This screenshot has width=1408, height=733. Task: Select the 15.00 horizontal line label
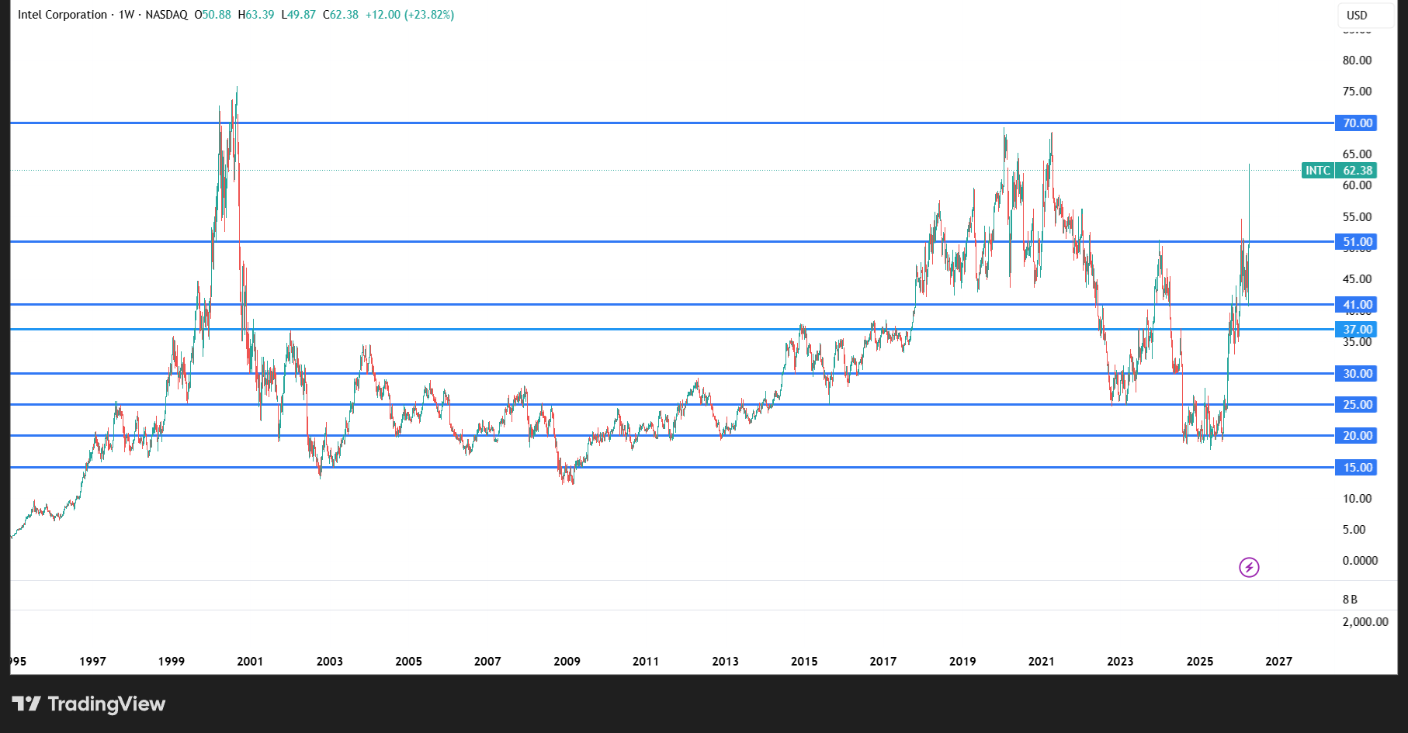pyautogui.click(x=1356, y=467)
